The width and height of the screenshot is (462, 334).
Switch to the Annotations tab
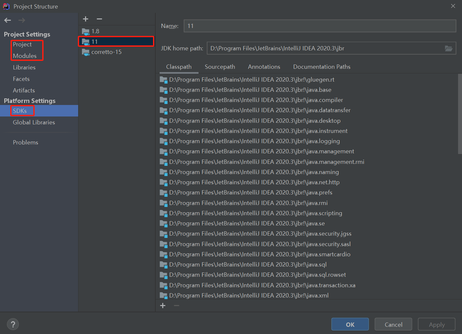click(x=264, y=67)
